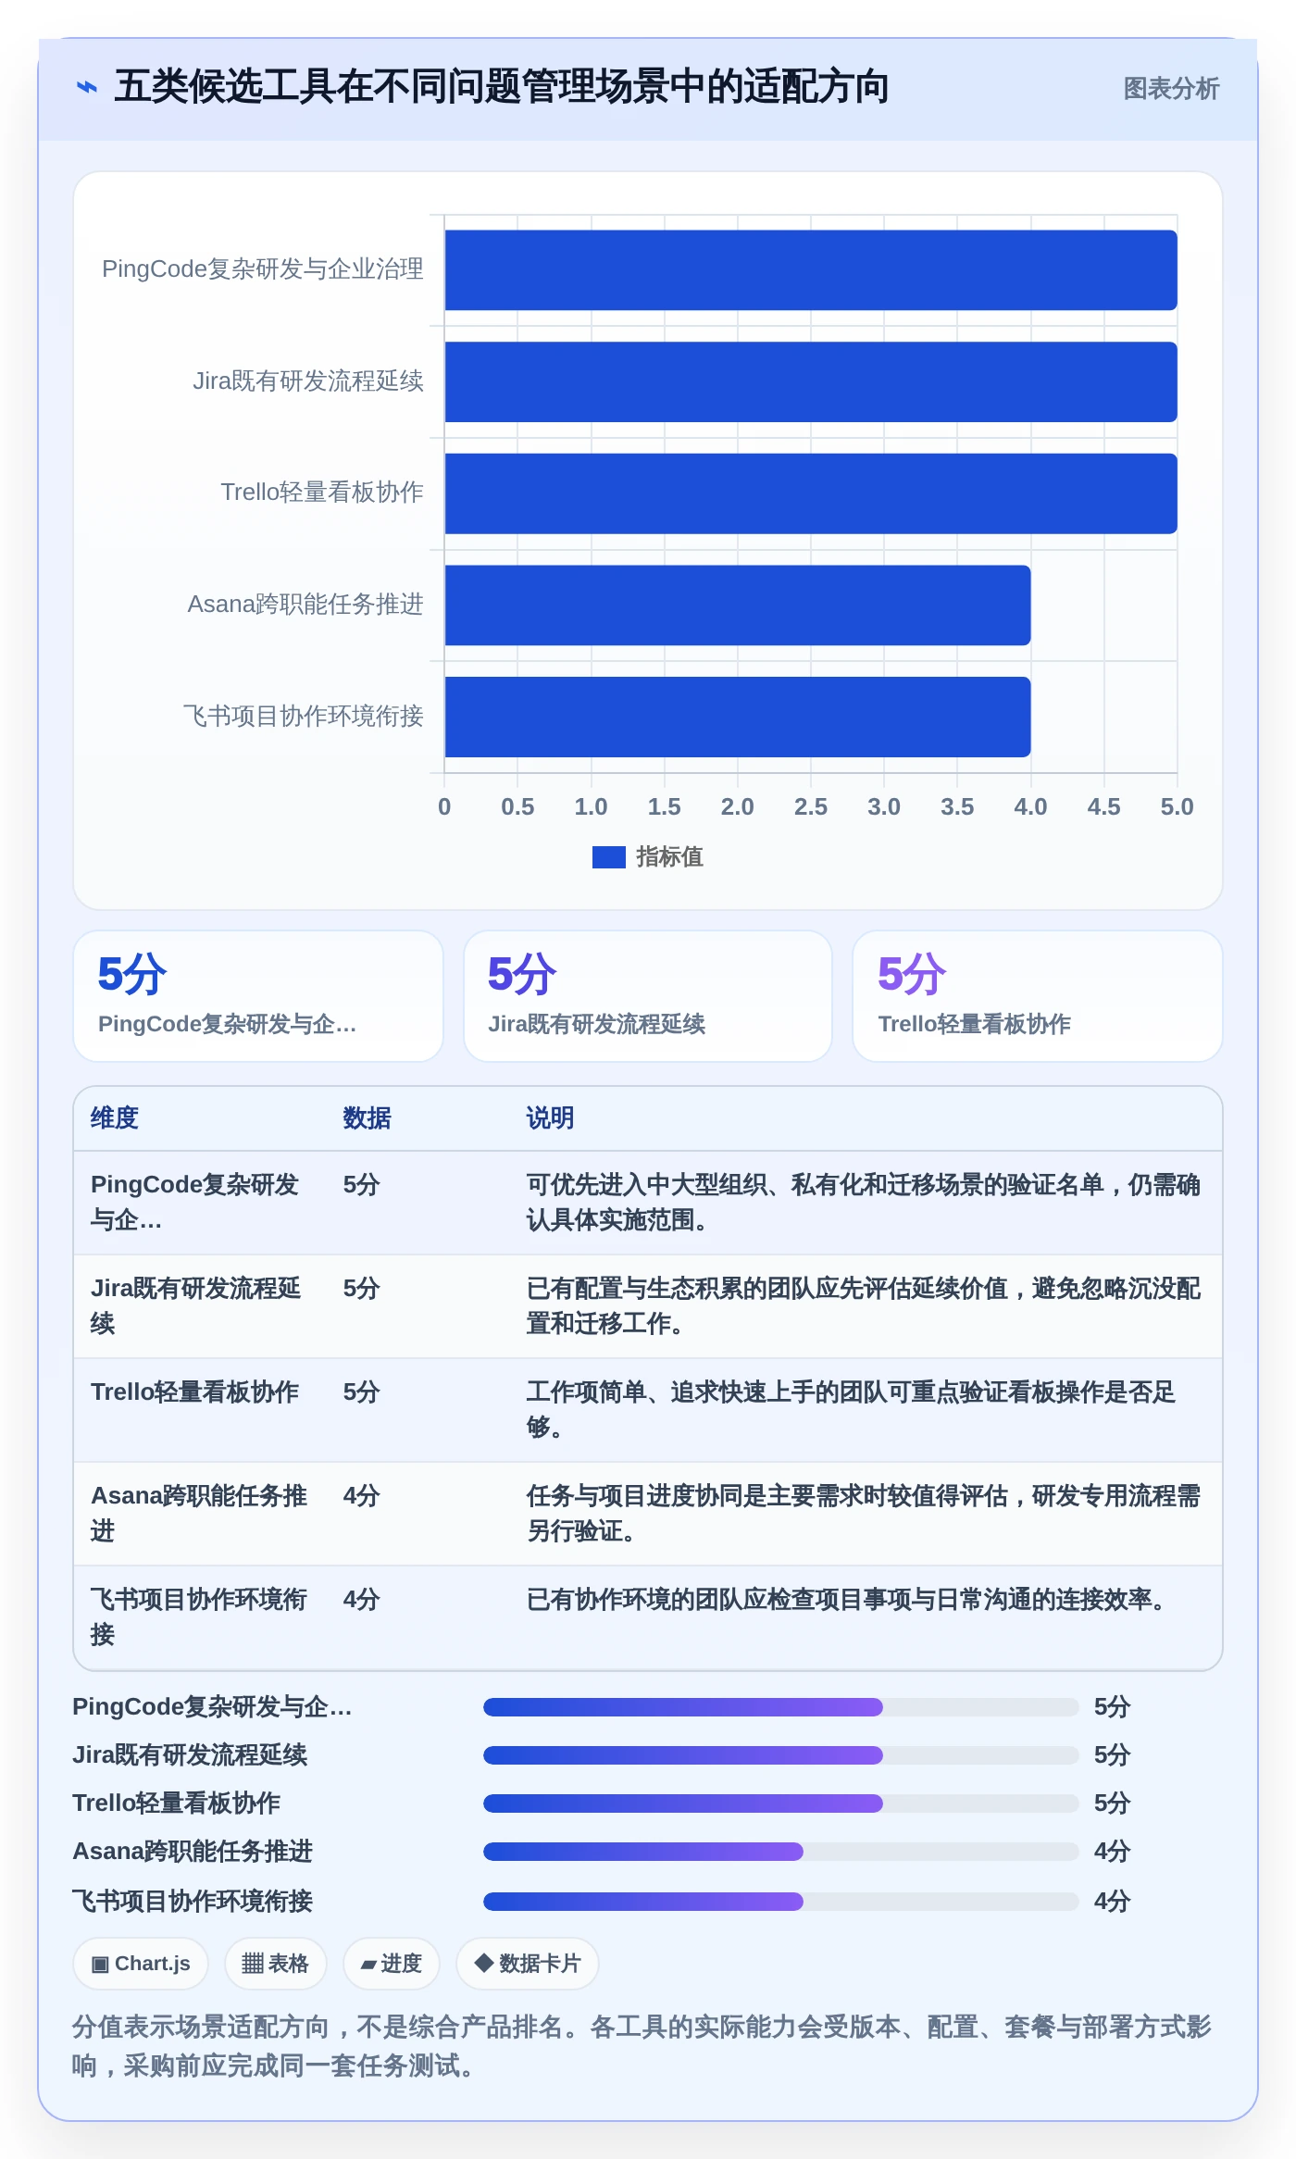
Task: Click the description starting 工作项简单
Action: click(851, 1410)
